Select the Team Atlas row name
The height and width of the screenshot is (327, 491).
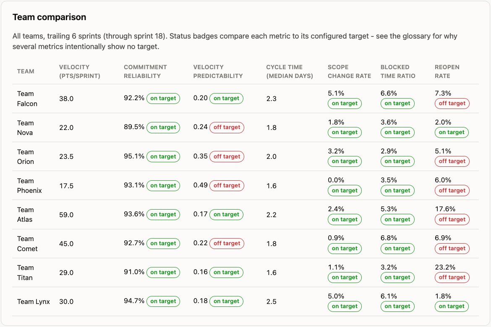click(x=25, y=215)
